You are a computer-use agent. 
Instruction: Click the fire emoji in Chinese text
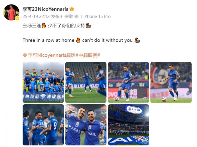[44, 26]
